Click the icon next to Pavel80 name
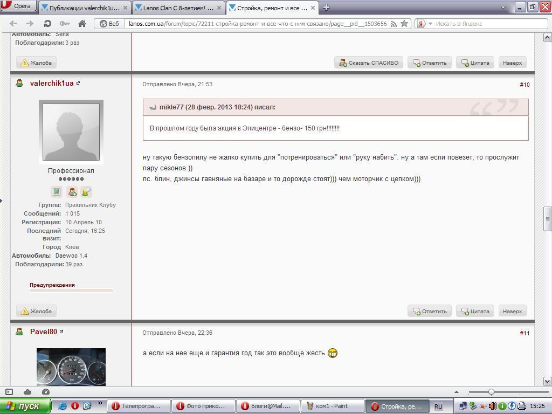Screen dimensions: 552x414 pos(61,332)
